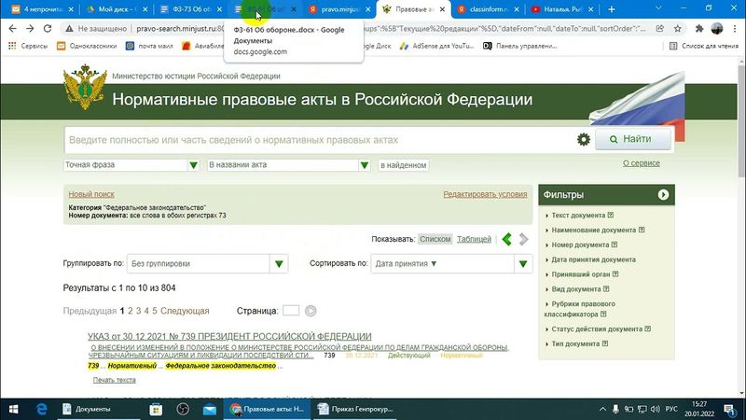Open the Сервисы apps shortcut in the bookmarks bar
Image resolution: width=746 pixels, height=420 pixels.
28,46
